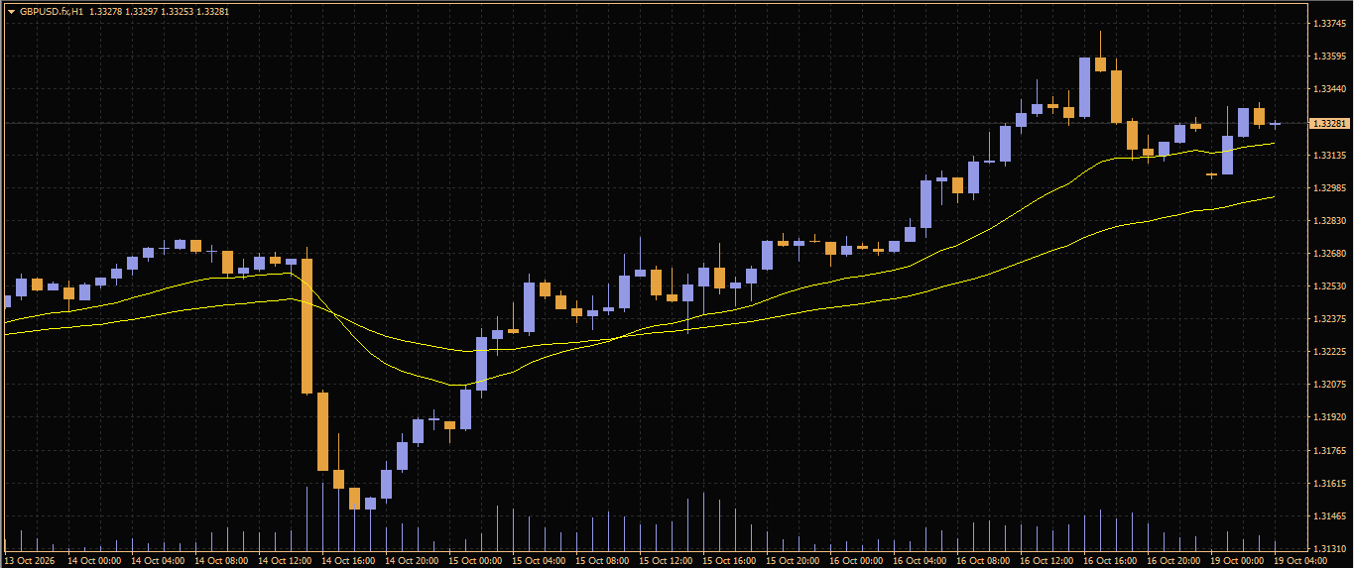Click the 1.31615 price axis label

tap(1328, 484)
